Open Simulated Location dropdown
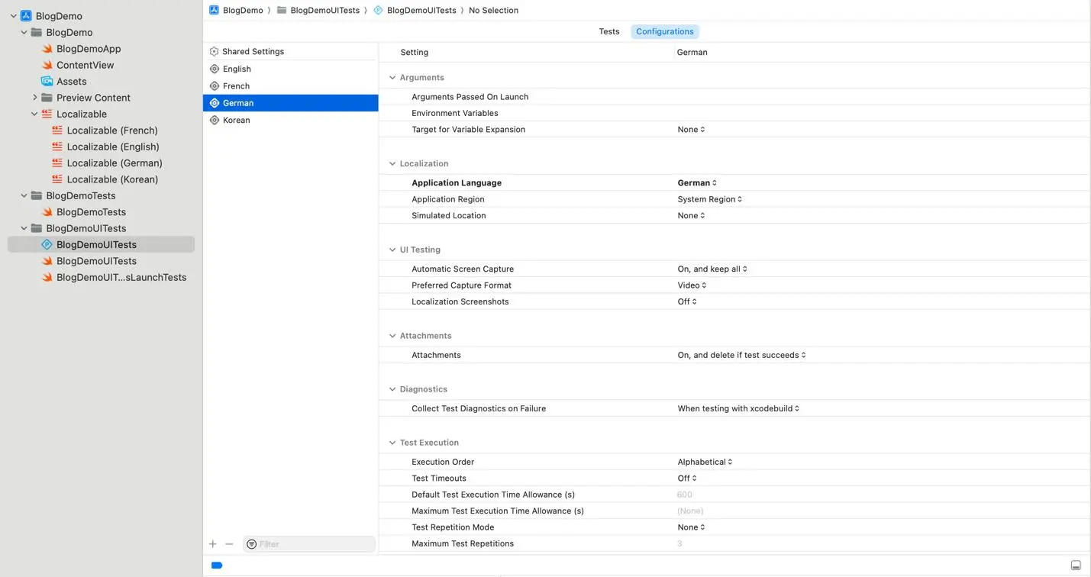Screen dimensions: 1091x577 pyautogui.click(x=691, y=216)
